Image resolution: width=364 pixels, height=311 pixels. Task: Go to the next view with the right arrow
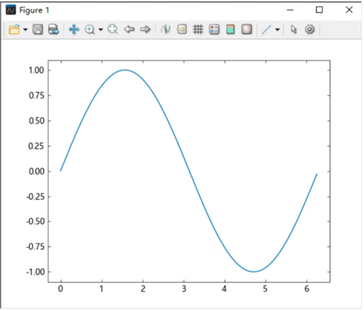point(145,30)
